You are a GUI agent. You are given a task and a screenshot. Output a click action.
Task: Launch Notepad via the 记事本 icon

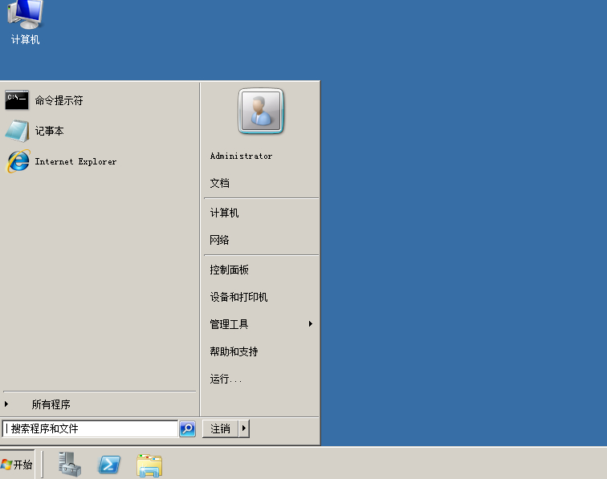pyautogui.click(x=17, y=131)
